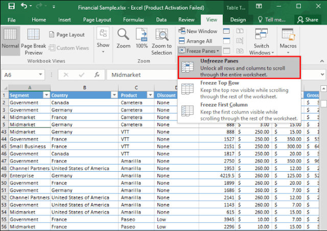The height and width of the screenshot is (231, 327).
Task: Open Undo history dropdown arrow
Action: (31, 6)
